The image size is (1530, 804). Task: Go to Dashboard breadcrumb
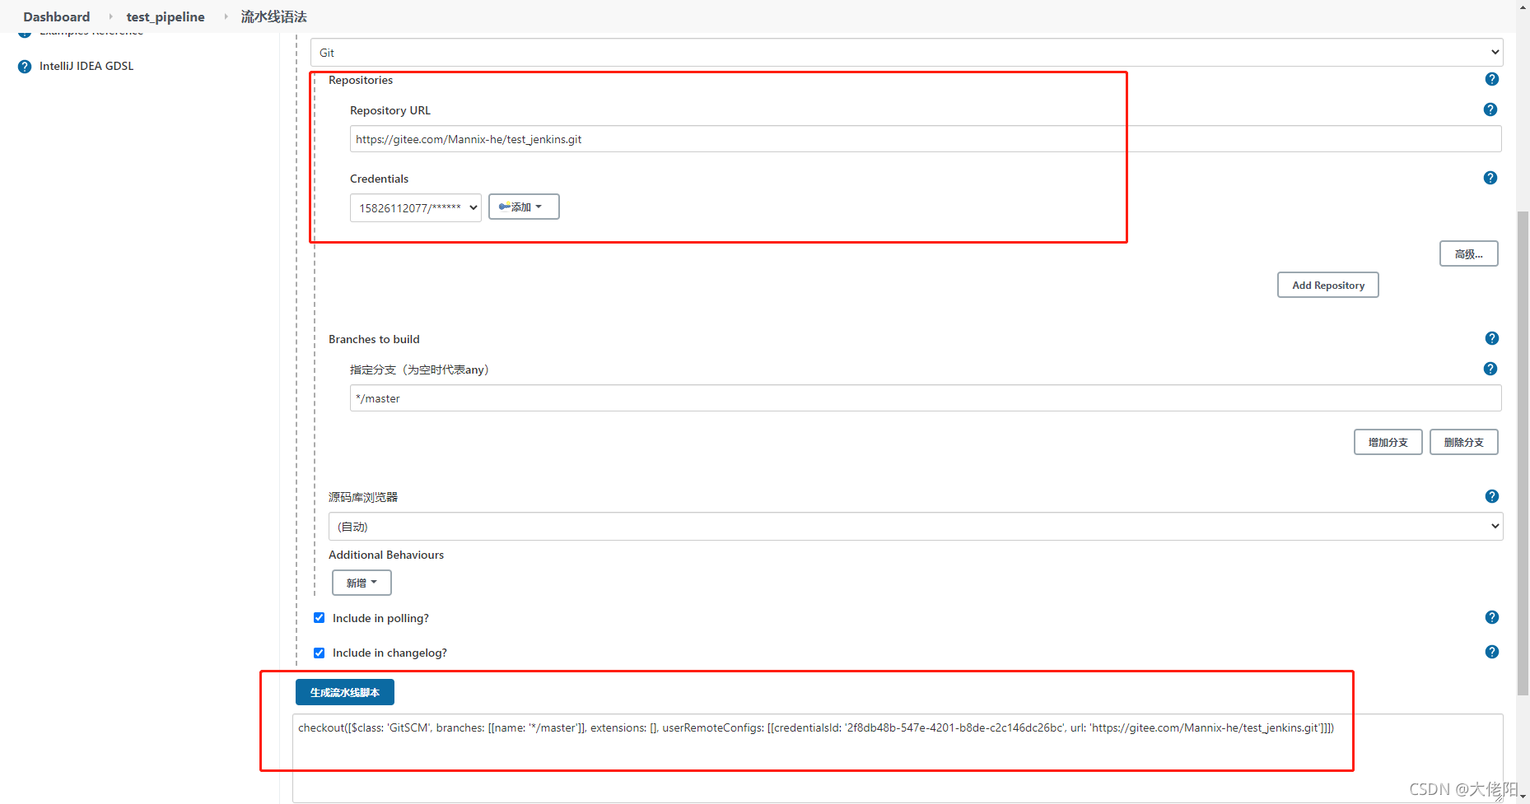click(x=57, y=16)
